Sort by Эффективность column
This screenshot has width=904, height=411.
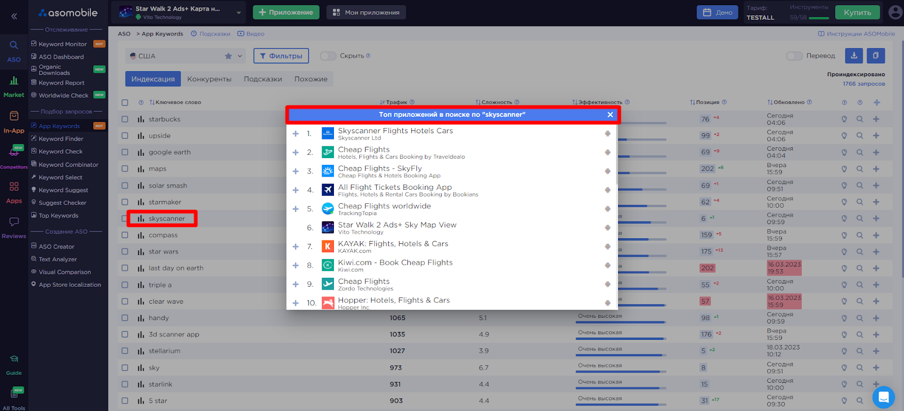[597, 103]
